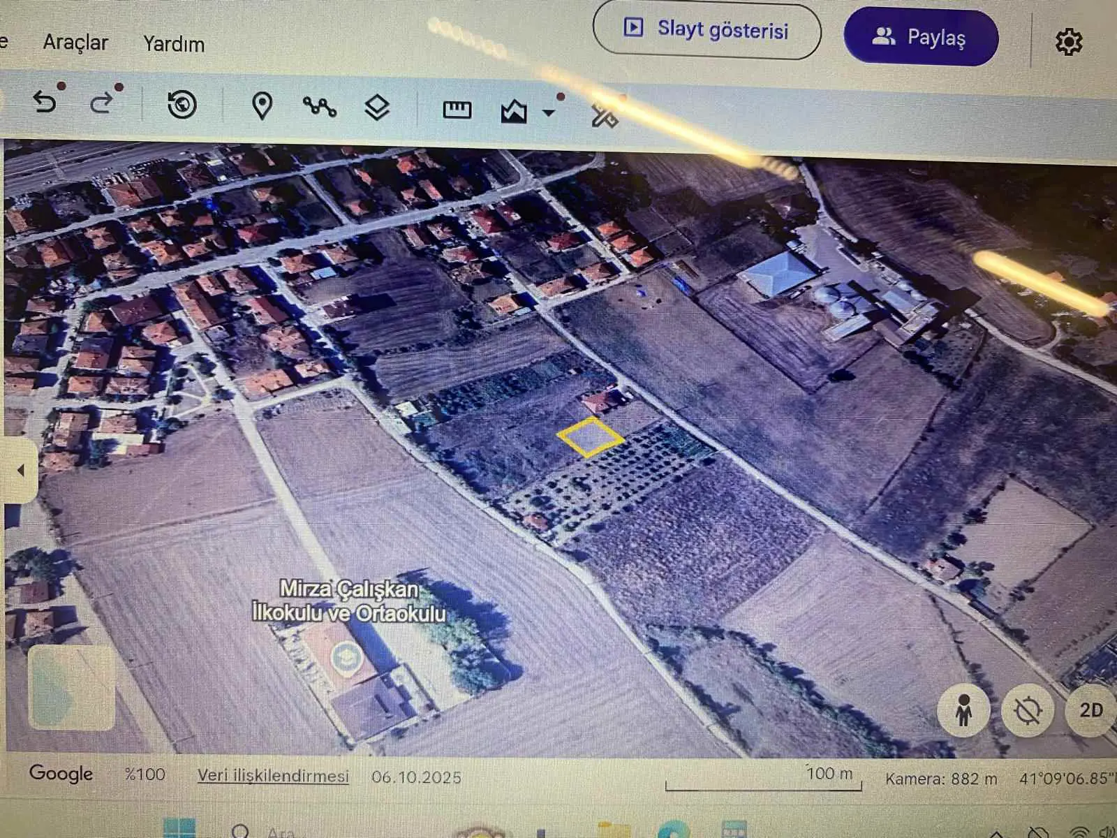This screenshot has height=838, width=1117.
Task: Click the 100 m scale bar
Action: (764, 778)
